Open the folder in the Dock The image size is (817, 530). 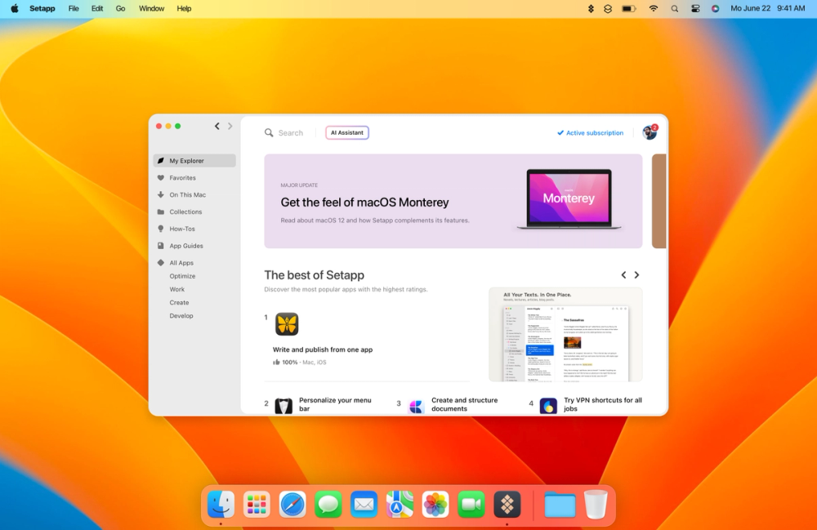pos(560,505)
